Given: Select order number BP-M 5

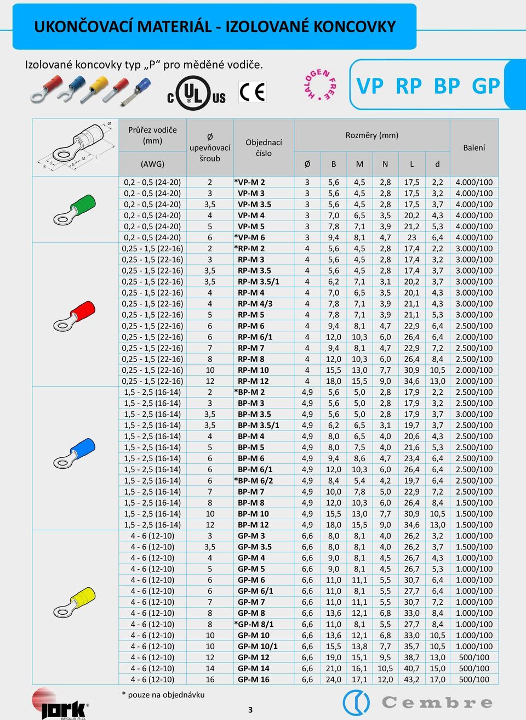Looking at the screenshot, I should click(251, 447).
